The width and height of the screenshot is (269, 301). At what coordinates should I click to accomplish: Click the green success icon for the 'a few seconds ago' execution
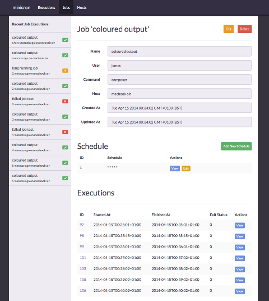tap(65, 40)
